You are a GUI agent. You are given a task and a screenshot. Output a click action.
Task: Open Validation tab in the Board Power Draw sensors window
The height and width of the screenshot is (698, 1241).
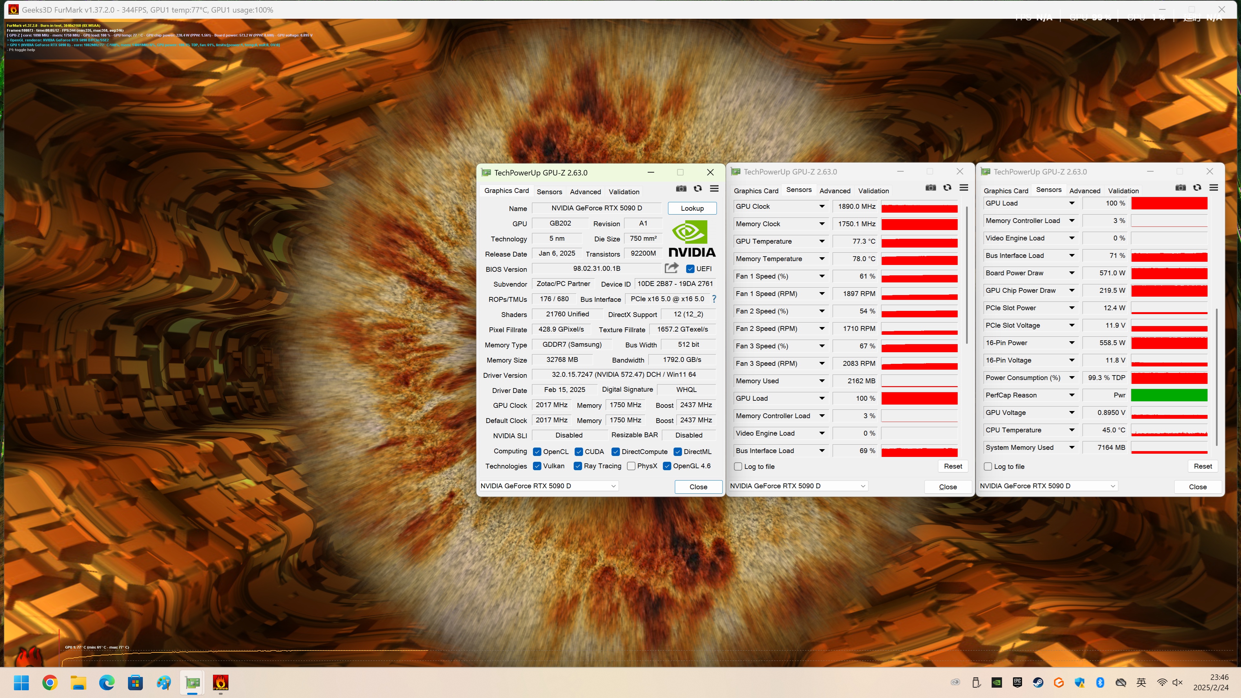(x=1123, y=191)
